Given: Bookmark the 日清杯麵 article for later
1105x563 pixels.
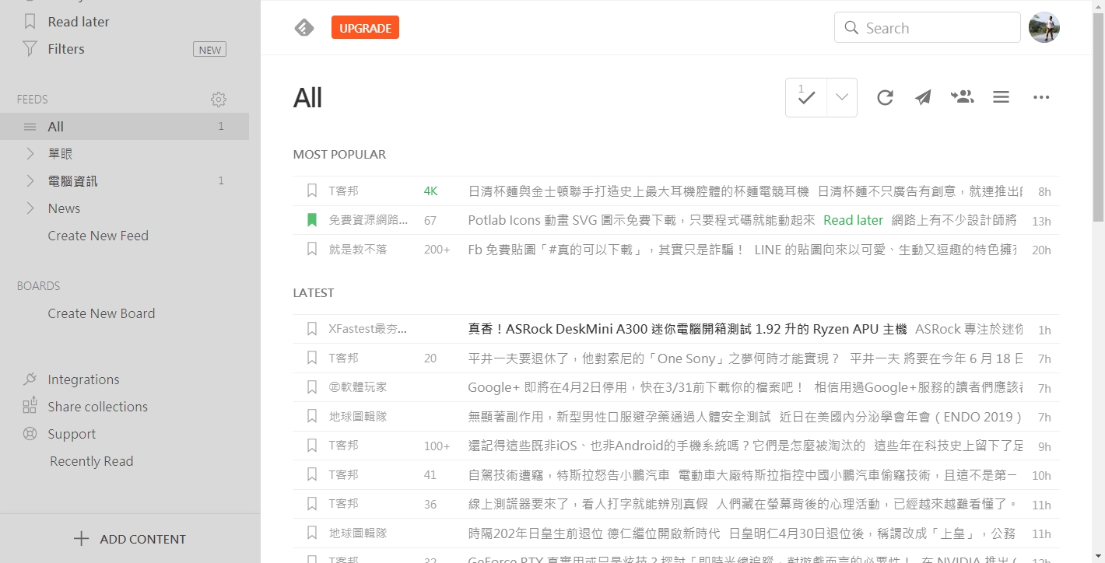Looking at the screenshot, I should pos(312,191).
